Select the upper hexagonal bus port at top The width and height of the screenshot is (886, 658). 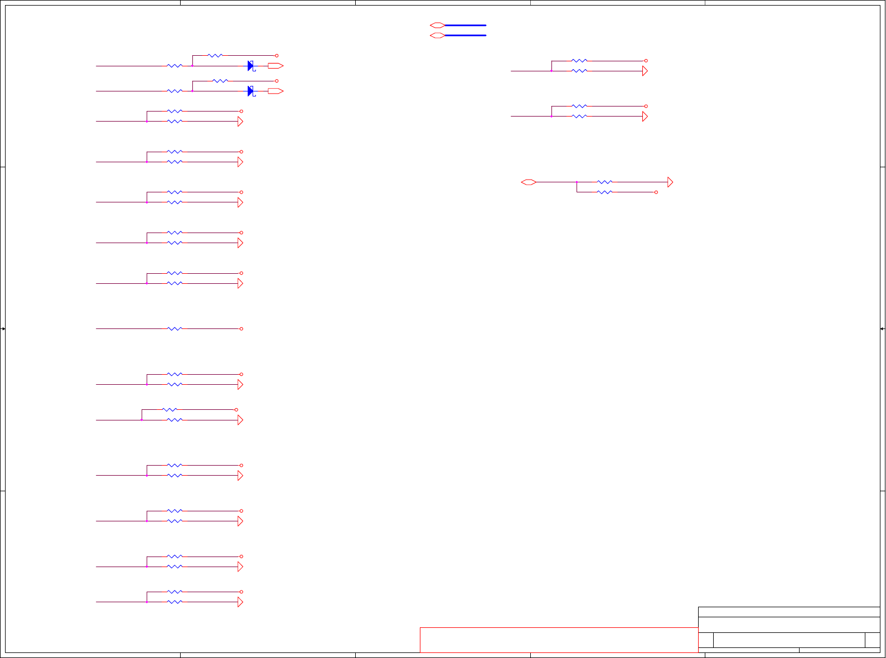click(x=438, y=25)
